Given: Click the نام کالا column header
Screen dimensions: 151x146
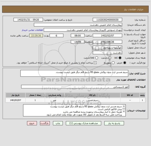Looking at the screenshot, I should pos(92,95).
